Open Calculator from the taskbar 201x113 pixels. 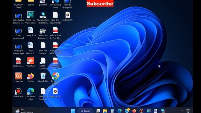pos(112,111)
